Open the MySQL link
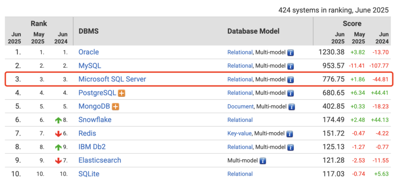Screen dimensions: 394x181 [x=90, y=66]
